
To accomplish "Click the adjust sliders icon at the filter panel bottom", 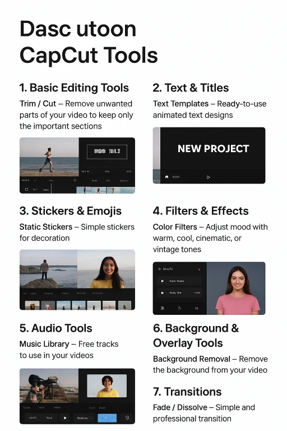I will (x=196, y=309).
